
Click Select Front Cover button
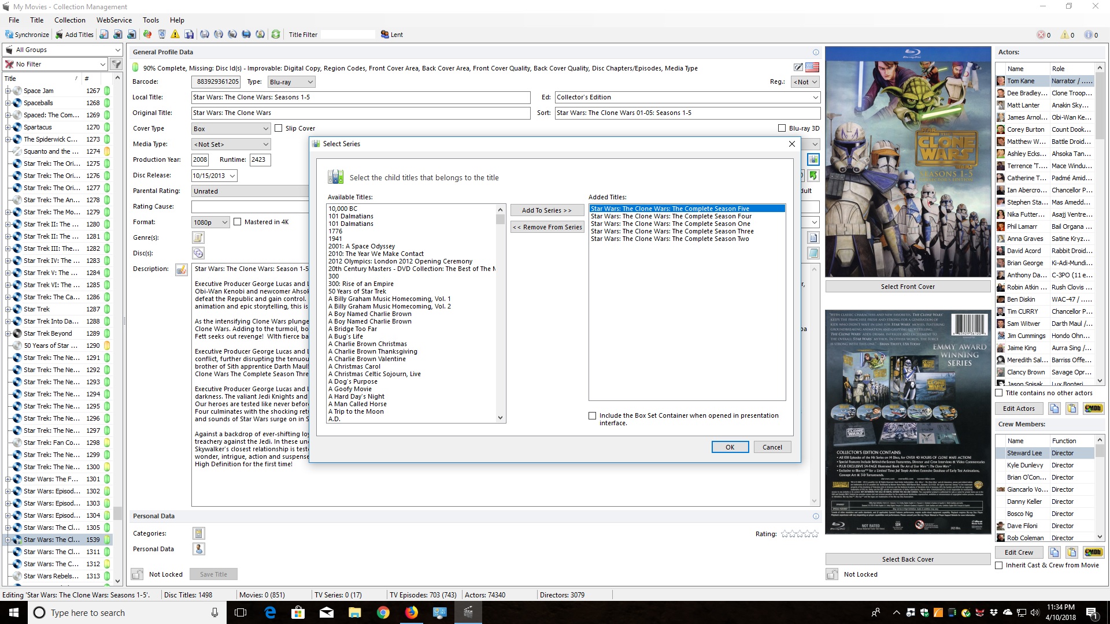point(908,287)
